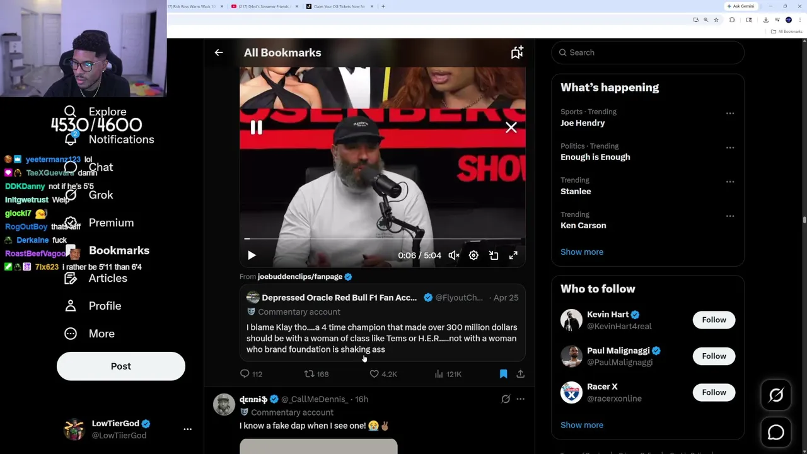The height and width of the screenshot is (454, 807).
Task: Show more who to follow suggestions
Action: point(582,425)
